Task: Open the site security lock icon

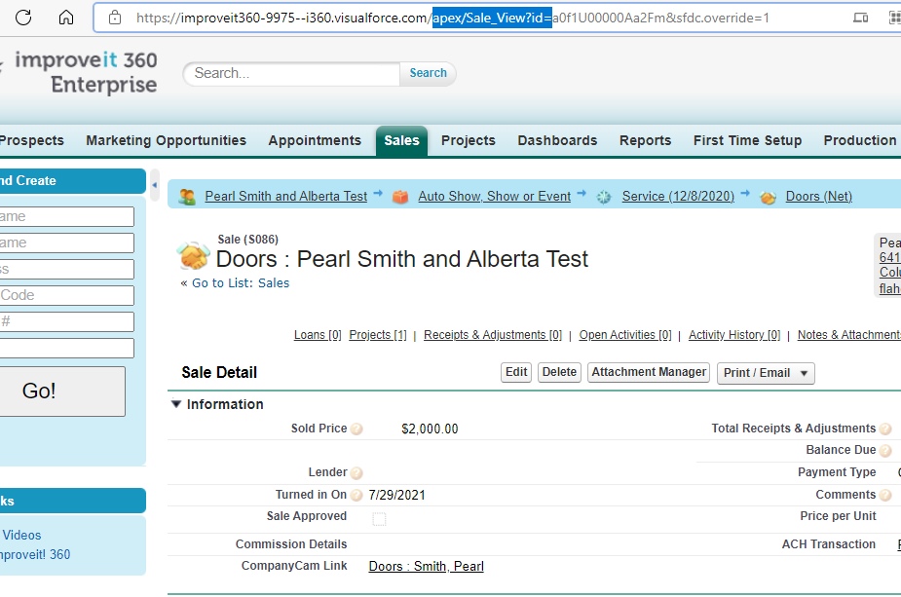Action: coord(115,18)
